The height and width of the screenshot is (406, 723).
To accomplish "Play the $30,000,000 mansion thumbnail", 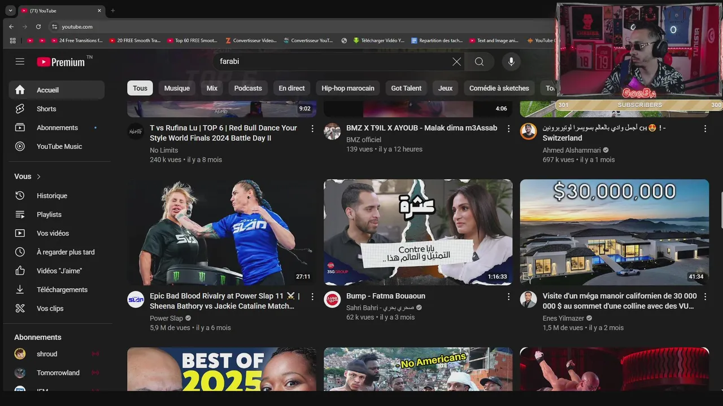I will point(615,232).
